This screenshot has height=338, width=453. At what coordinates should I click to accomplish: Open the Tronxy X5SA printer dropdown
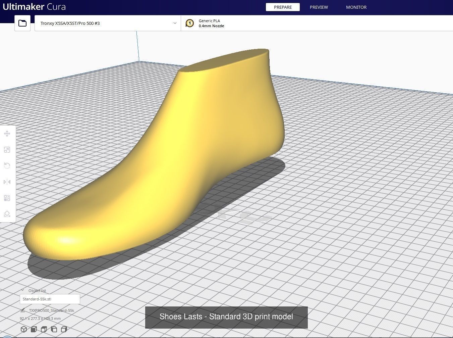(108, 23)
